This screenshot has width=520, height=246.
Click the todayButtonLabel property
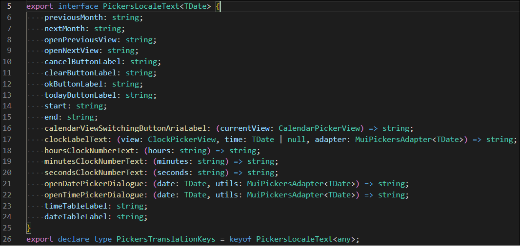point(80,95)
